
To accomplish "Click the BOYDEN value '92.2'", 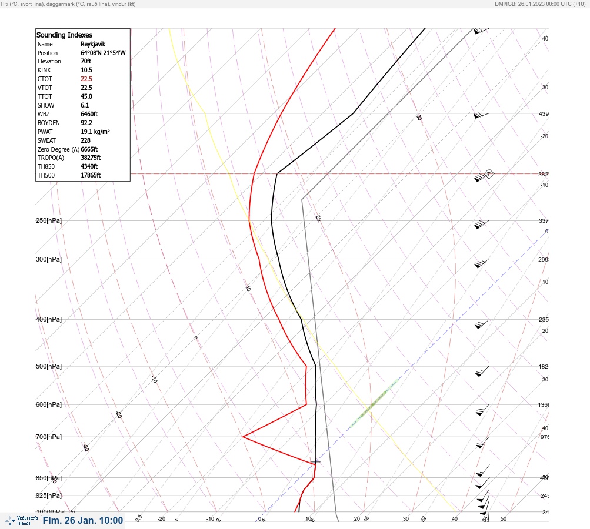I will 86,123.
